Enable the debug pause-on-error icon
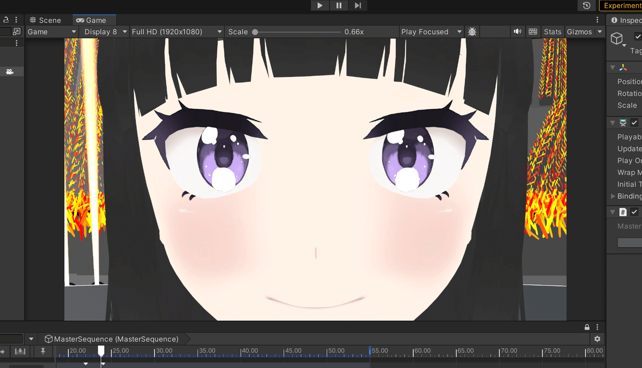The height and width of the screenshot is (368, 642). [472, 32]
